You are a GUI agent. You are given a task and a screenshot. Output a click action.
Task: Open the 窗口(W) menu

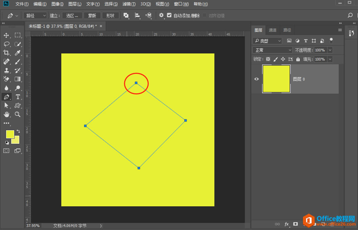pyautogui.click(x=181, y=4)
